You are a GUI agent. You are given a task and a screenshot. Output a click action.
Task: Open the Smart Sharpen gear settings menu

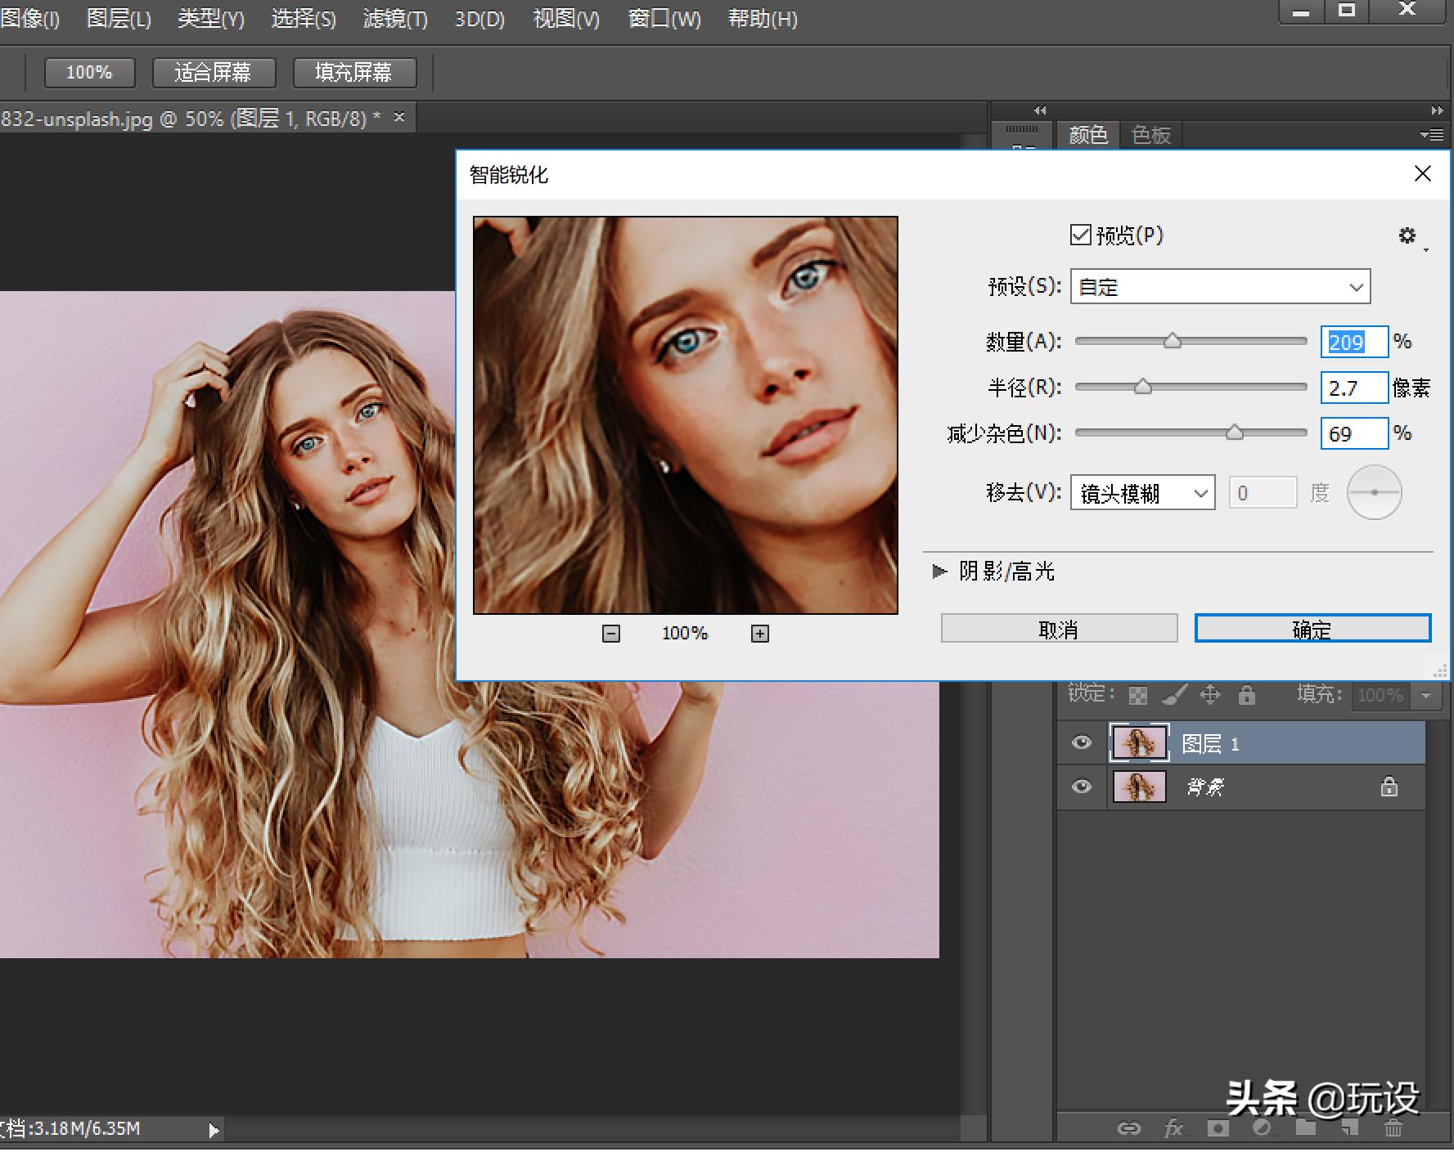coord(1407,236)
